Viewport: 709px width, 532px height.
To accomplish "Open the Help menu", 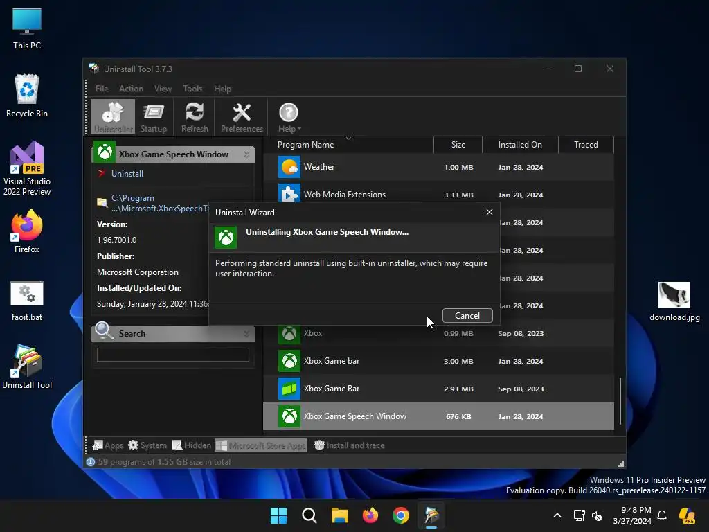I will coord(222,89).
